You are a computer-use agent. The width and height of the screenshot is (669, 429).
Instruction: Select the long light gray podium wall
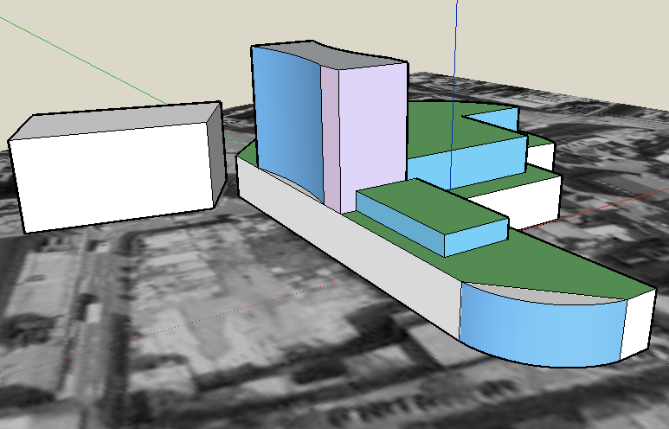(348, 247)
